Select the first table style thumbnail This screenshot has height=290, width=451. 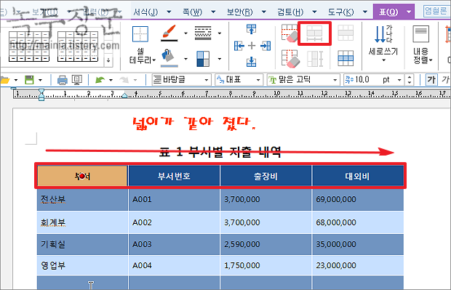click(x=29, y=47)
